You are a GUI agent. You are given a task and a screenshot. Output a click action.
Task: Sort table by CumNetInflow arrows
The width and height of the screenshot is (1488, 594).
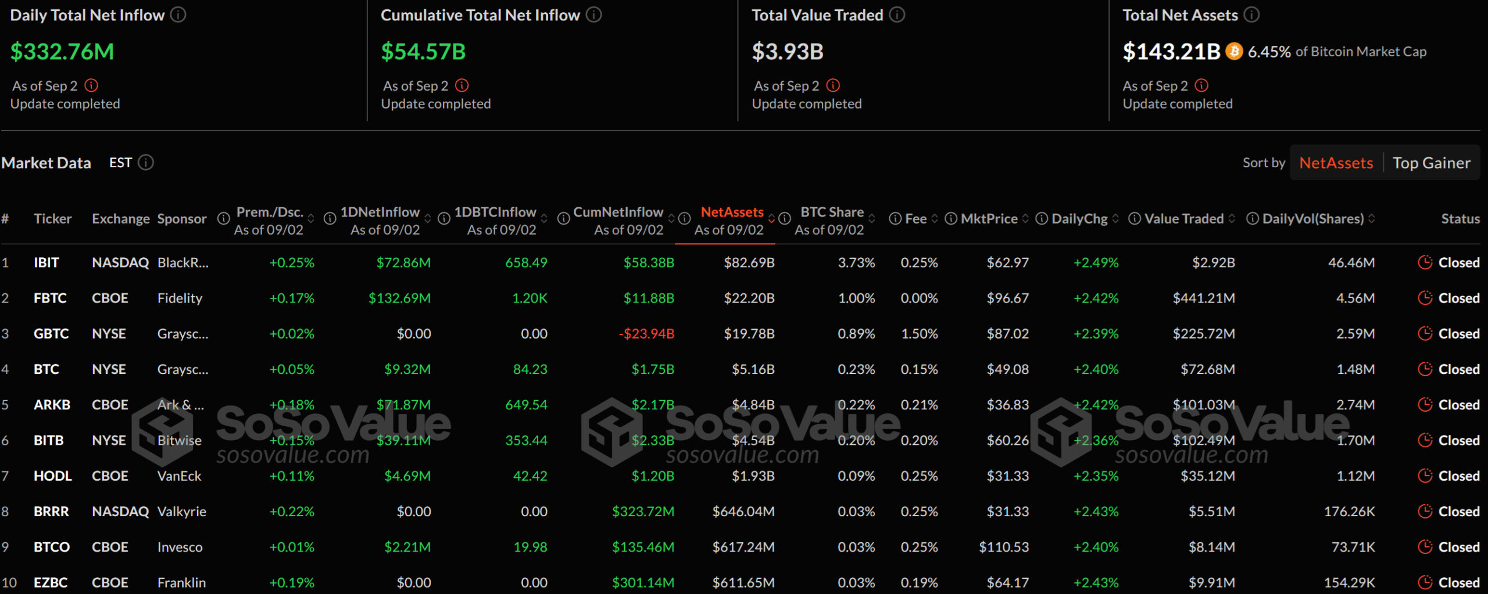[671, 219]
